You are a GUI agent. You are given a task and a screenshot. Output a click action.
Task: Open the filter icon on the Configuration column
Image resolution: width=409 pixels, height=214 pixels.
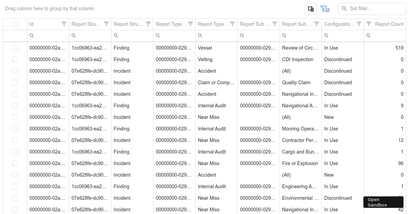click(x=359, y=24)
